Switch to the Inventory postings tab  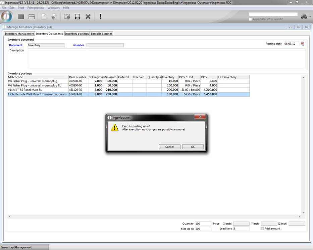coord(77,34)
